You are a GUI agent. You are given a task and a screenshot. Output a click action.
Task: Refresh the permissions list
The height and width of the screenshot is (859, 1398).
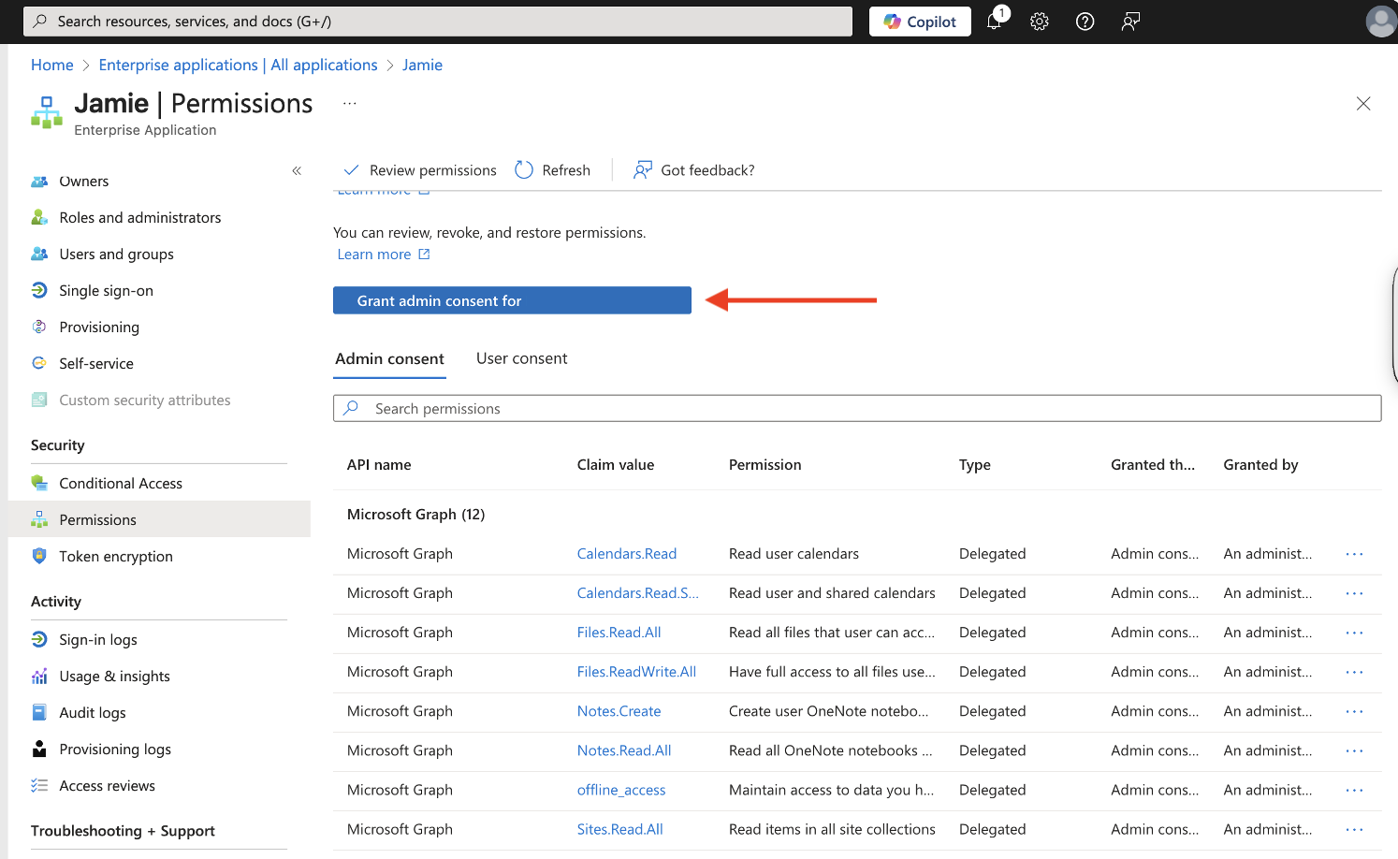tap(553, 169)
